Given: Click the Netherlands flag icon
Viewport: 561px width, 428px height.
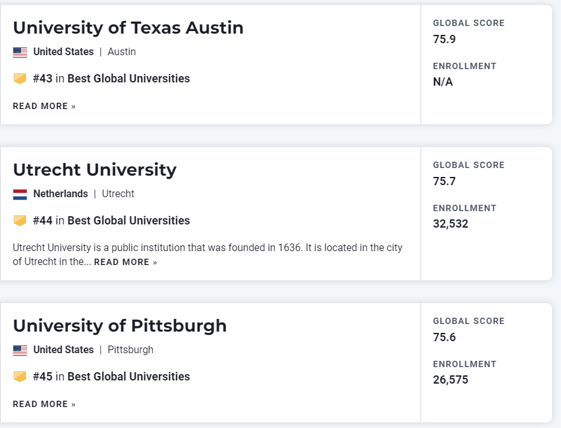Looking at the screenshot, I should pyautogui.click(x=20, y=194).
